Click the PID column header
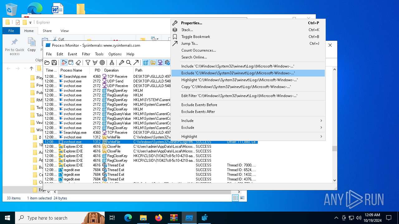Screen dimensions: 399x224 coord(97,70)
